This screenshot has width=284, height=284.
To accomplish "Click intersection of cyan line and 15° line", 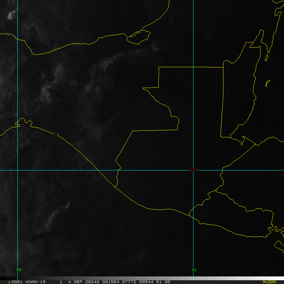I will (193, 170).
